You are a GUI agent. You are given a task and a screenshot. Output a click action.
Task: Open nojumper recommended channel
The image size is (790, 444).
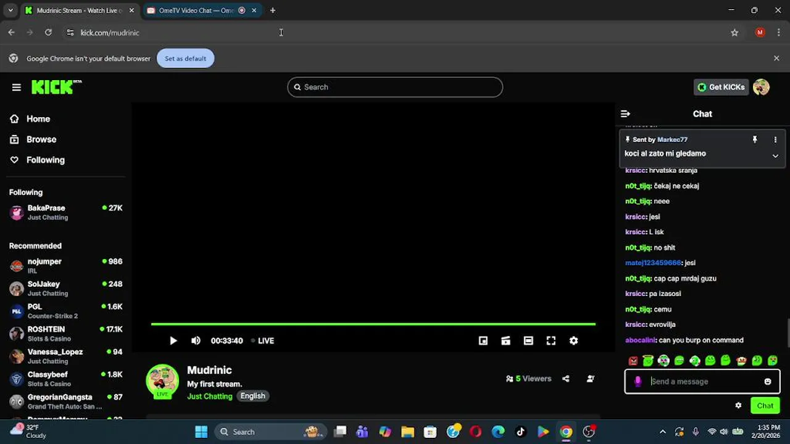click(66, 266)
